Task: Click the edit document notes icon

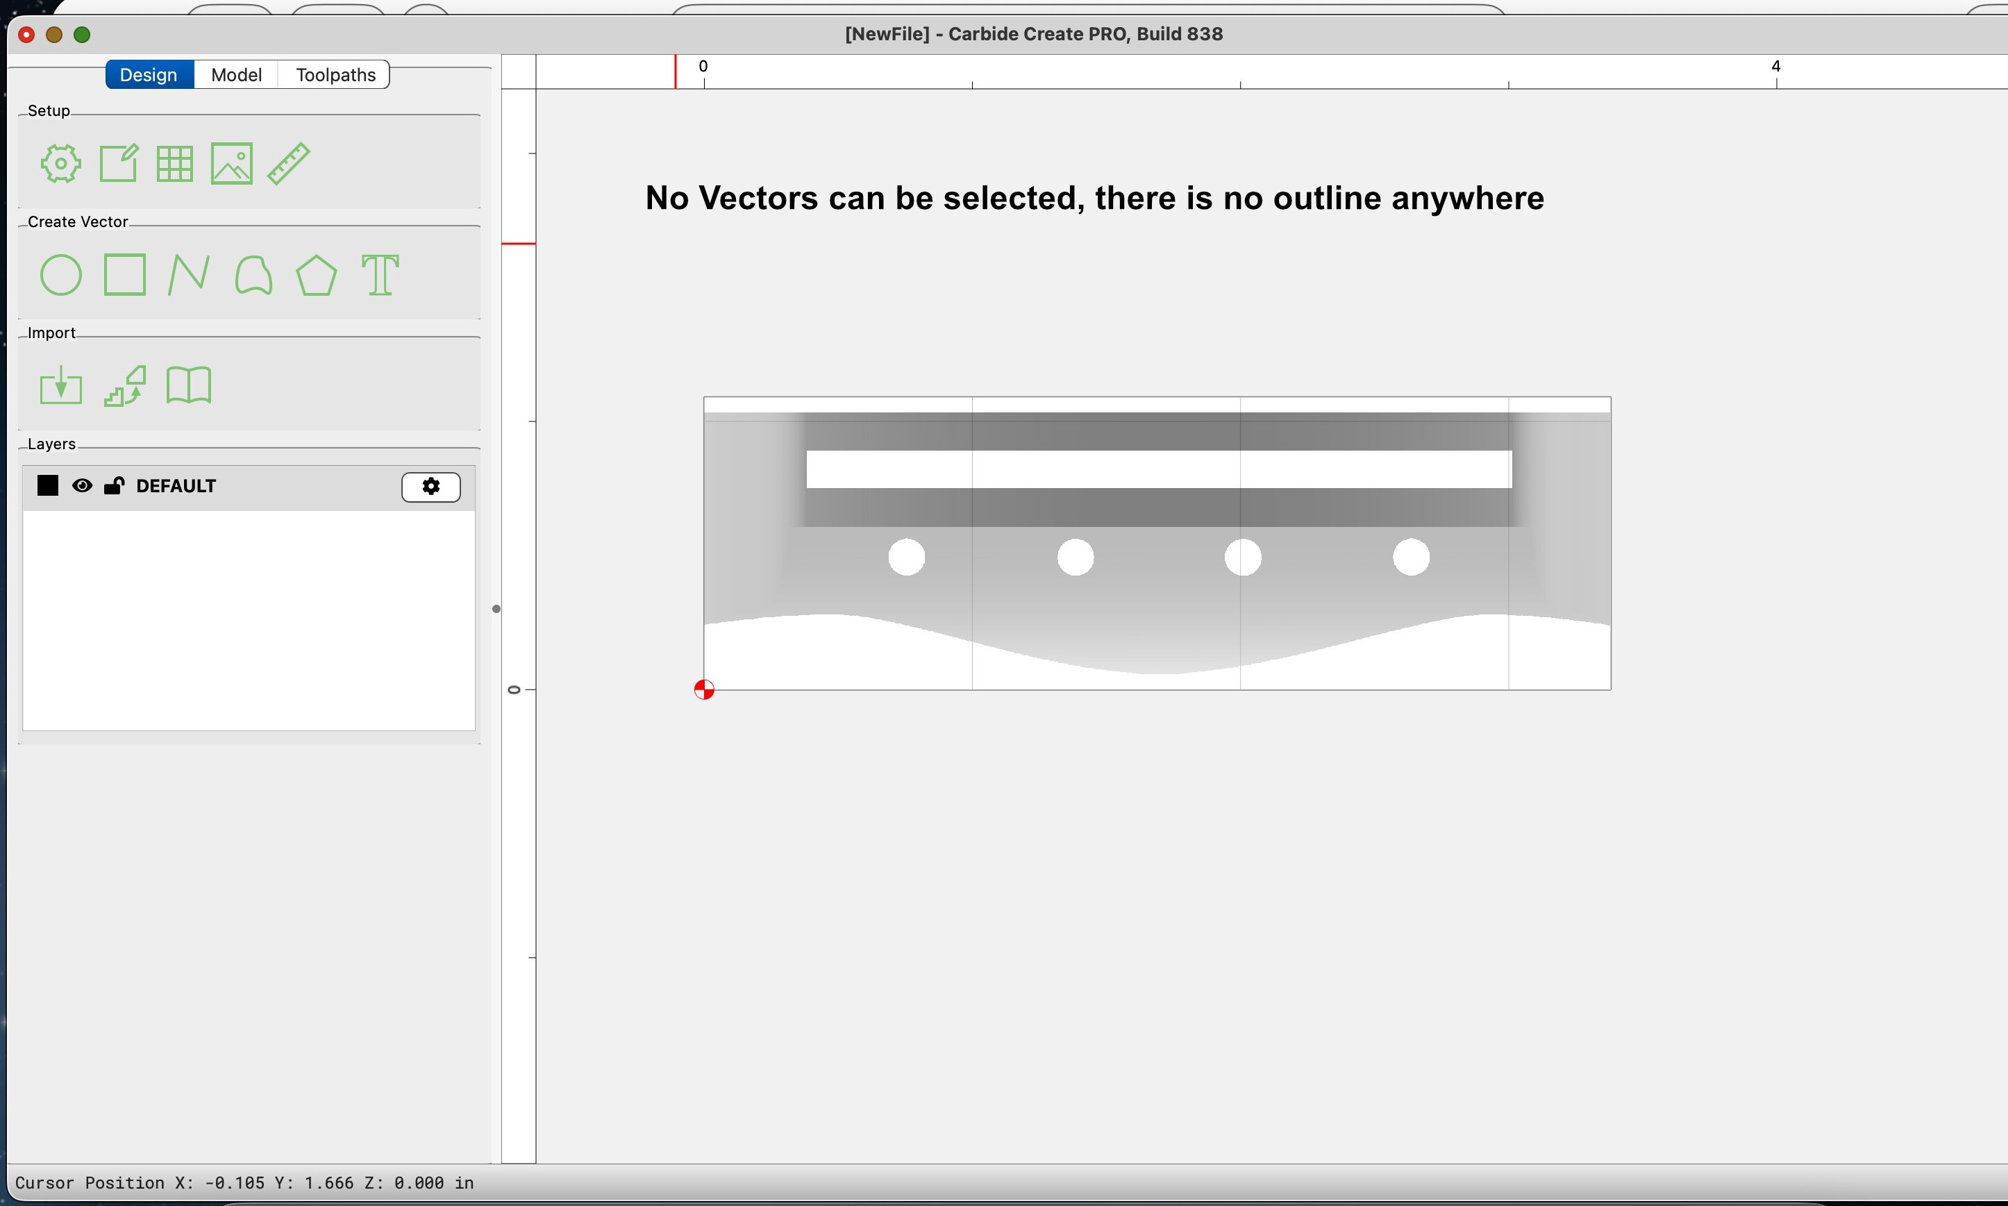Action: 119,164
